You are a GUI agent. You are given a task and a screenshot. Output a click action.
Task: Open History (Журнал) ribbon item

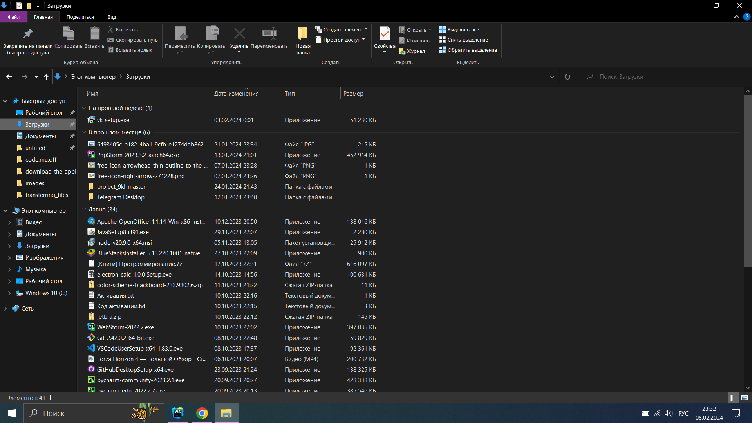(x=412, y=51)
